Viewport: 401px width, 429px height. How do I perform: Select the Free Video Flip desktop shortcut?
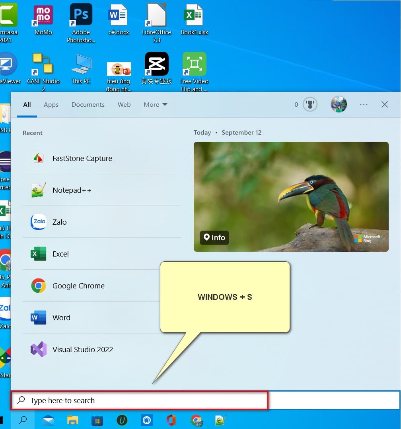(194, 72)
